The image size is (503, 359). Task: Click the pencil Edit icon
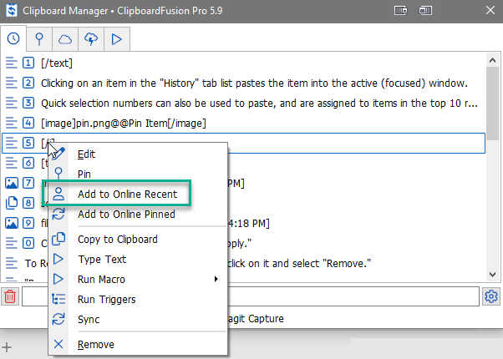pyautogui.click(x=58, y=154)
